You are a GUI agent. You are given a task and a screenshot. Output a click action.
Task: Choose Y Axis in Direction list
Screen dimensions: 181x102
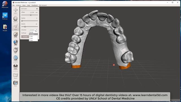33,38
